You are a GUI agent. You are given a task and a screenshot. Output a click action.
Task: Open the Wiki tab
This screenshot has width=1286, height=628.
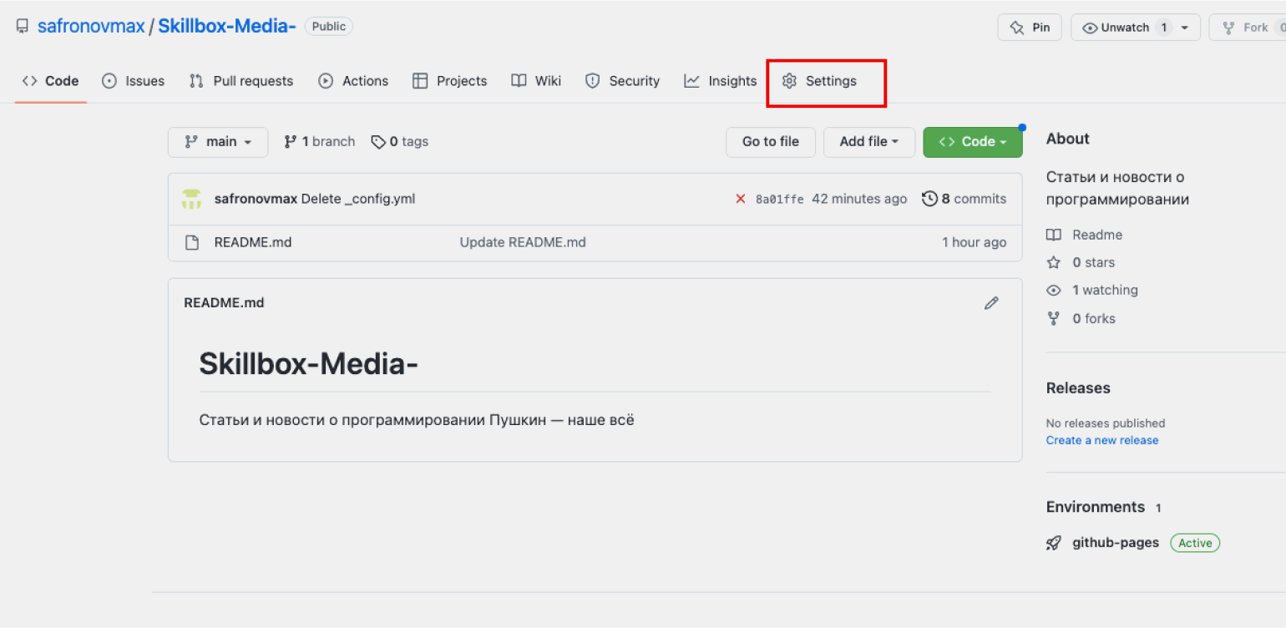tap(536, 81)
